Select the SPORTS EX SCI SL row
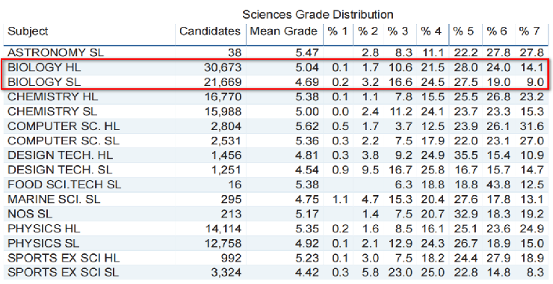Viewport: 553px width, 284px height. tap(276, 273)
